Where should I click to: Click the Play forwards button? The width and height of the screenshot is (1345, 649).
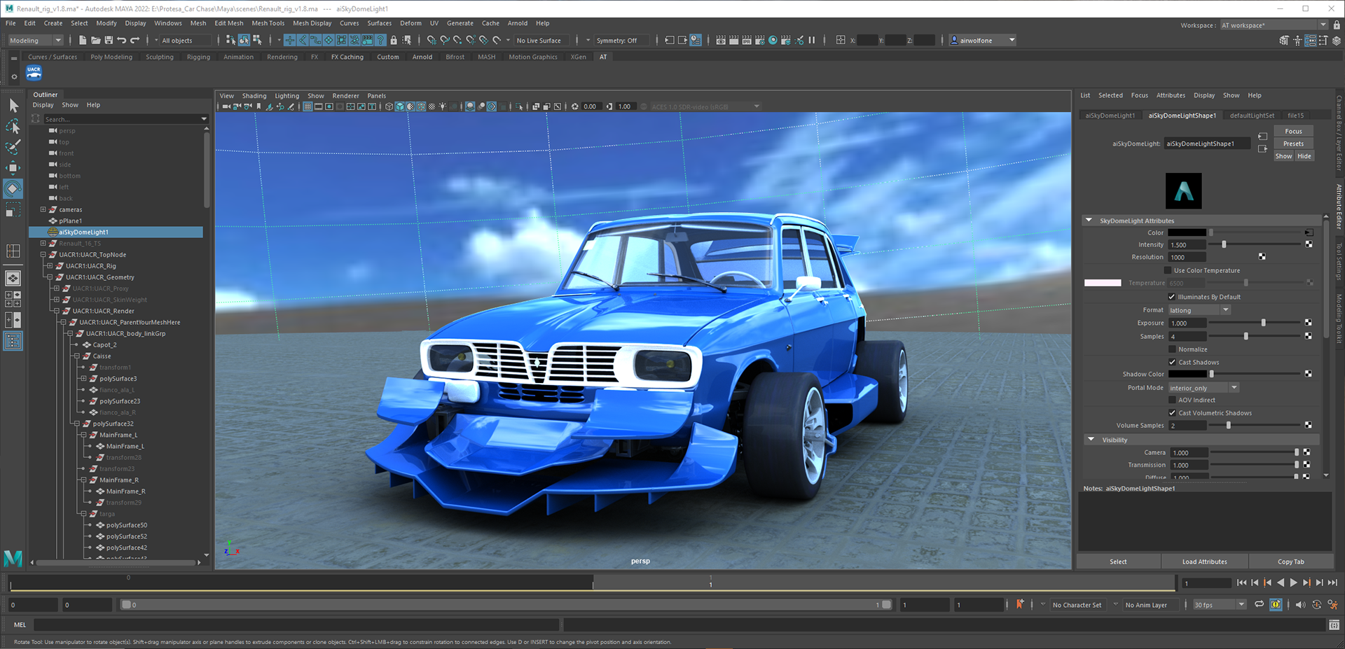point(1294,582)
